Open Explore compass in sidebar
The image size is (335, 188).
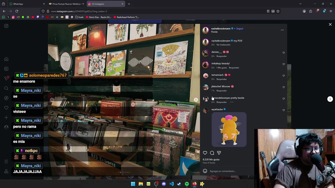[x=6, y=98]
